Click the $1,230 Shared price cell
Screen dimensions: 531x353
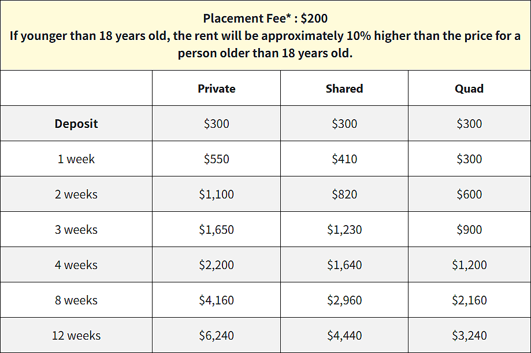(344, 230)
